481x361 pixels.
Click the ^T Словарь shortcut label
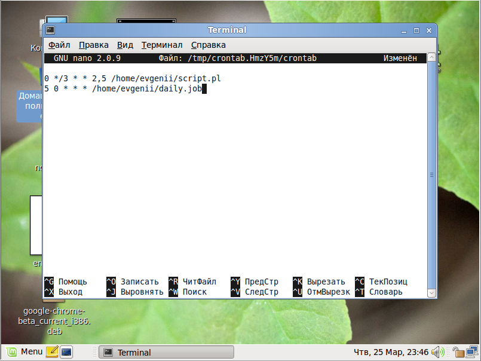click(379, 292)
